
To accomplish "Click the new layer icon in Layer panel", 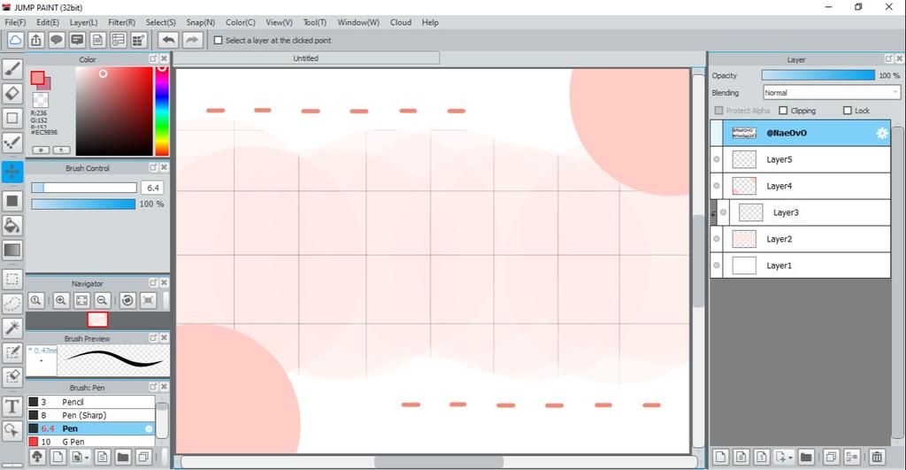I will (720, 457).
